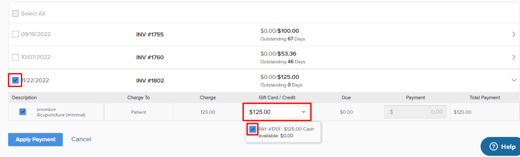This screenshot has width=520, height=157.
Task: Click the Payment amount input field
Action: [x=416, y=112]
